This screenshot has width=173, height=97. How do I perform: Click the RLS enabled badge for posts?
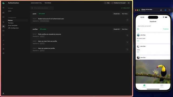[x=42, y=14]
